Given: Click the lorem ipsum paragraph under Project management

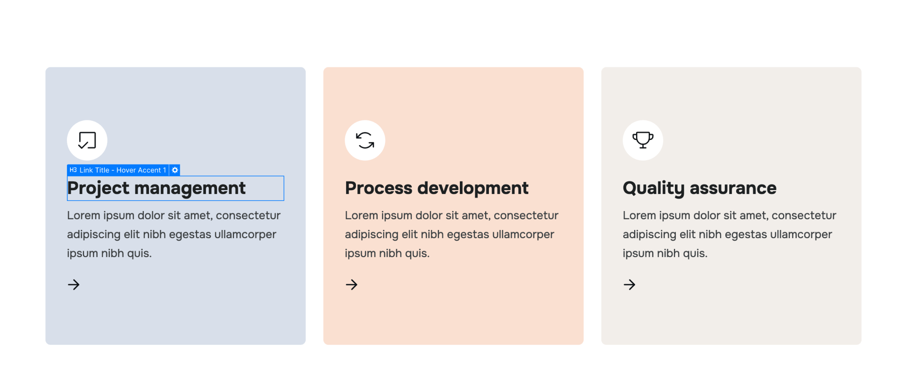Looking at the screenshot, I should pos(173,234).
